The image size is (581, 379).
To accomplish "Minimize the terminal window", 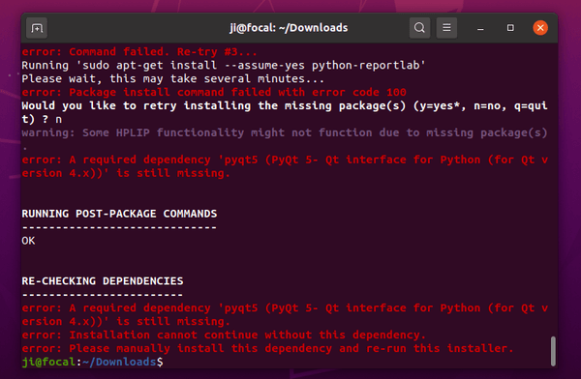I will [480, 28].
